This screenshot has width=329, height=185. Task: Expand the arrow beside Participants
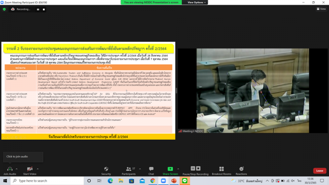(x=140, y=169)
